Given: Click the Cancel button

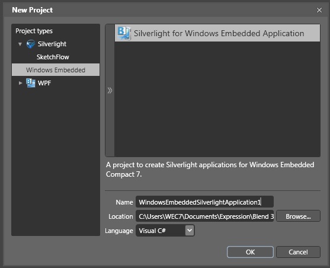Looking at the screenshot, I should click(298, 252).
